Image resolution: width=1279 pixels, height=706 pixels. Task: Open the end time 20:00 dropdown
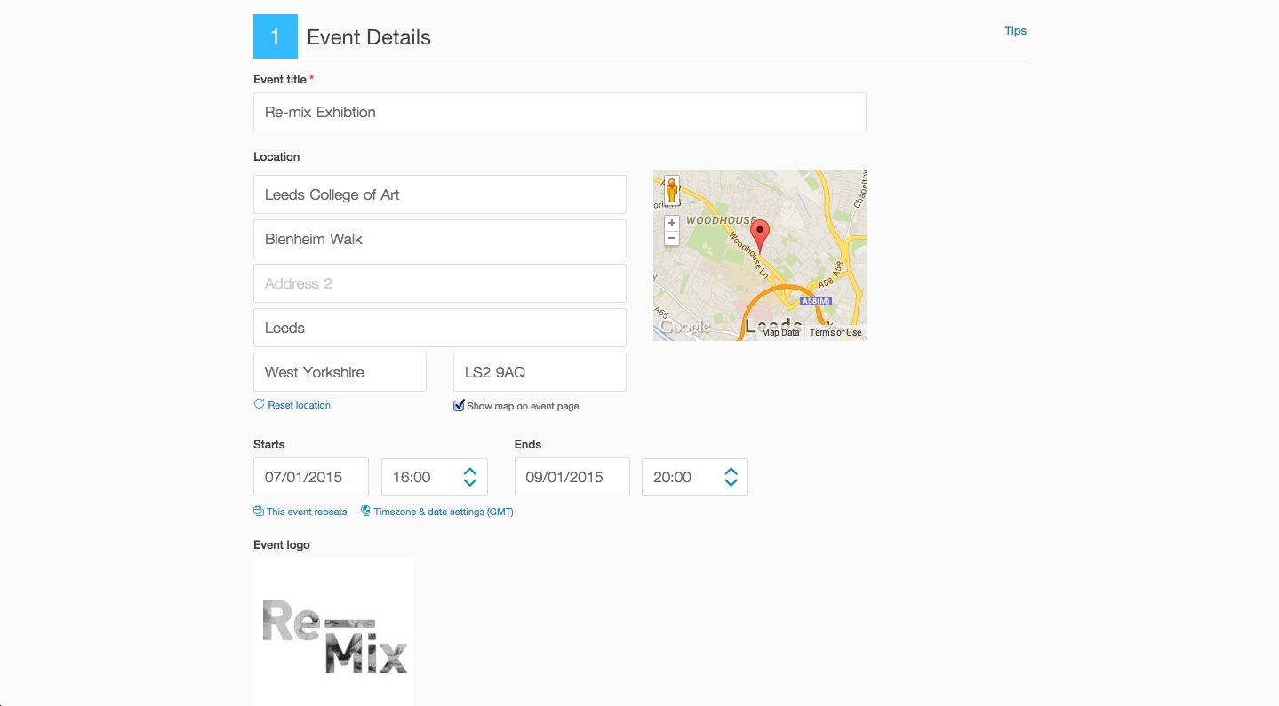tap(695, 477)
